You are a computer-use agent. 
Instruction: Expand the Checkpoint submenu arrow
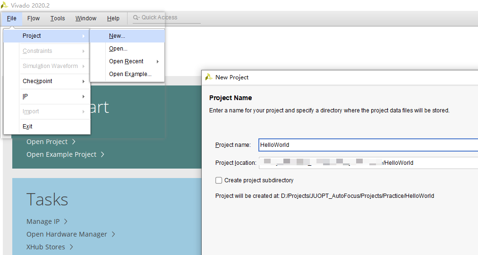(x=84, y=81)
